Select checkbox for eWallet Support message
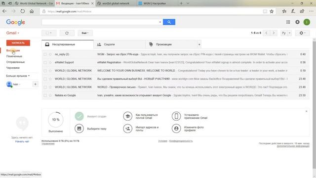Screen dimensions: 316x178 pyautogui.click(x=45, y=63)
